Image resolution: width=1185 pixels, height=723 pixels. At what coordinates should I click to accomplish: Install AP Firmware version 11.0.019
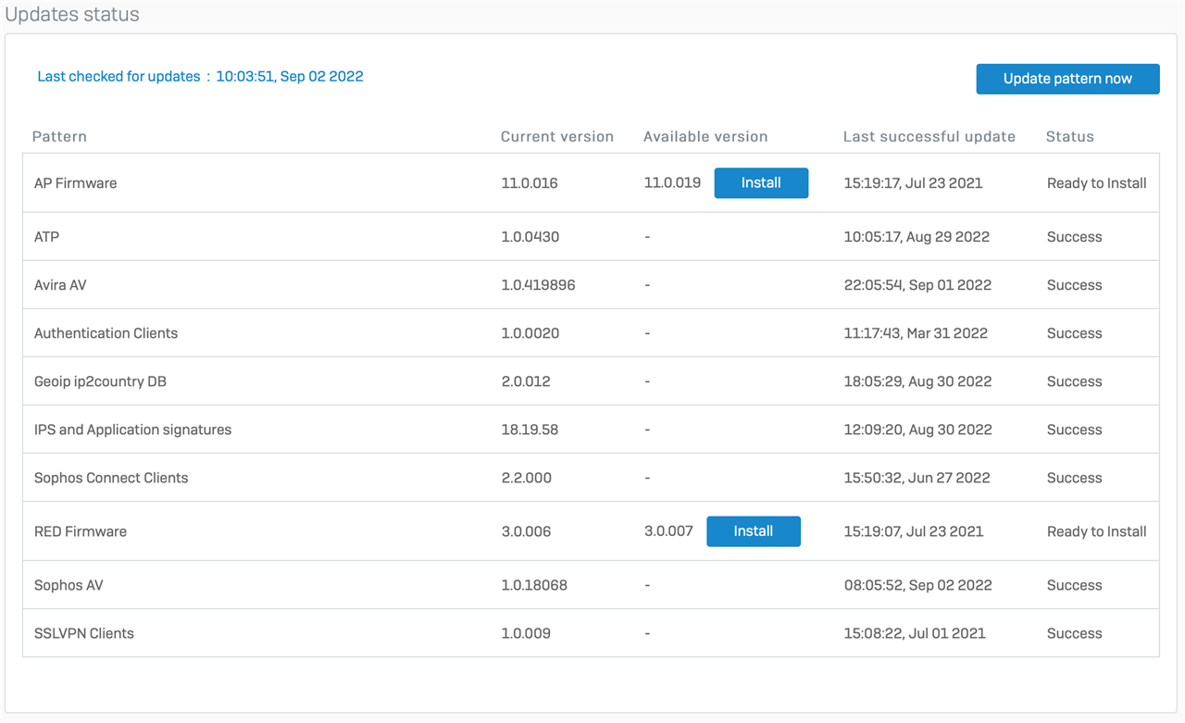coord(761,183)
